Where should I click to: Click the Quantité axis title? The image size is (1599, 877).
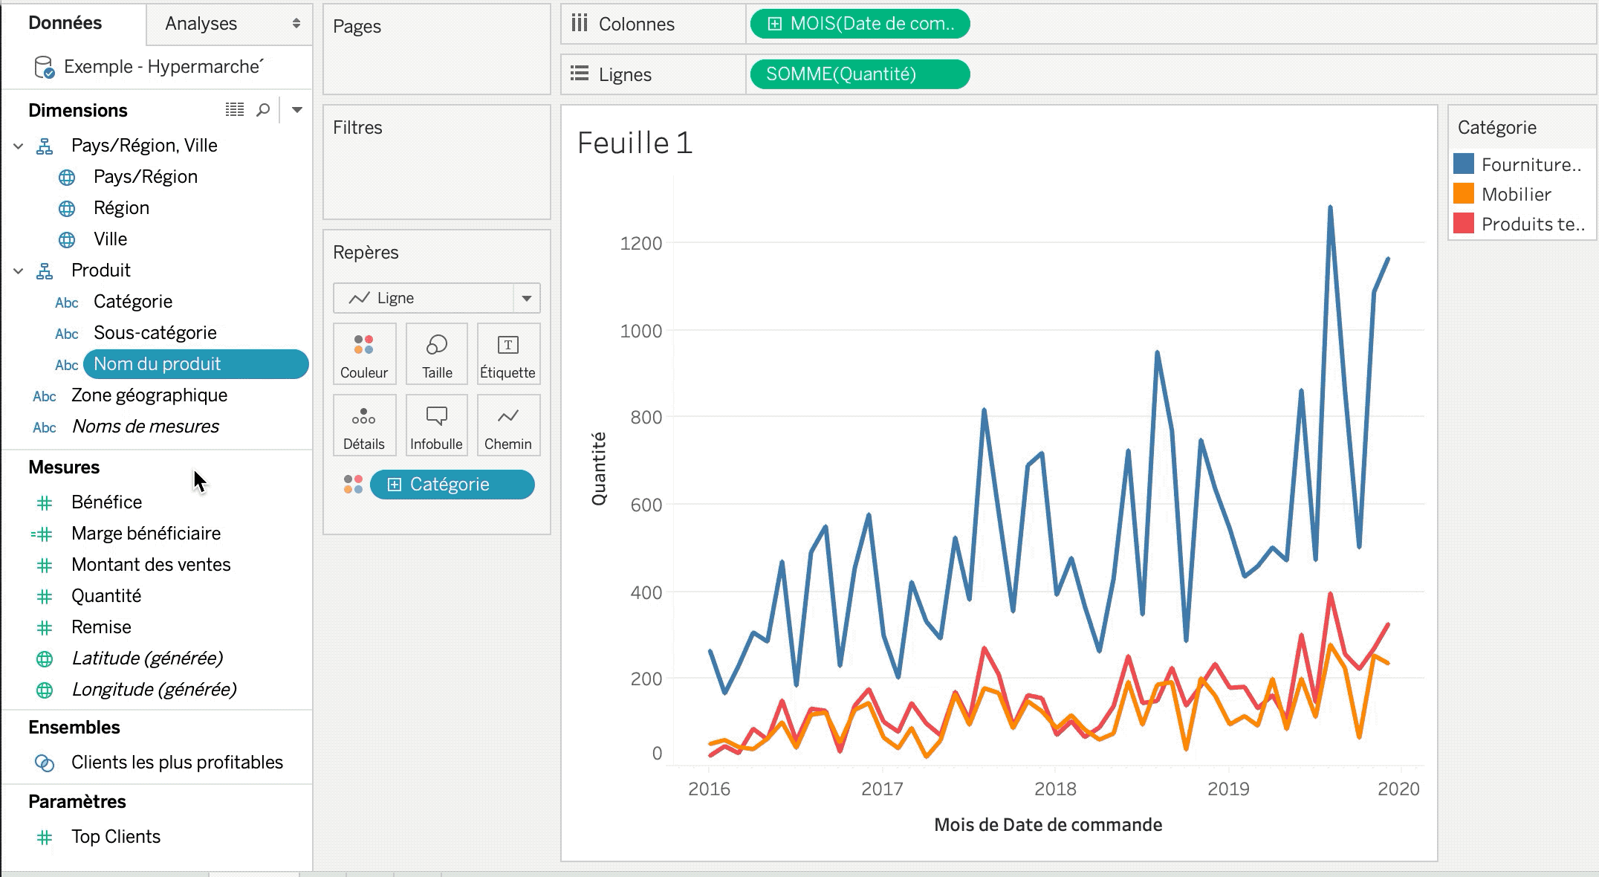[x=599, y=469]
